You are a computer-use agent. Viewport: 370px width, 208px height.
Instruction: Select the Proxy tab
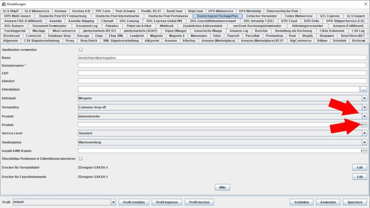[70, 41]
